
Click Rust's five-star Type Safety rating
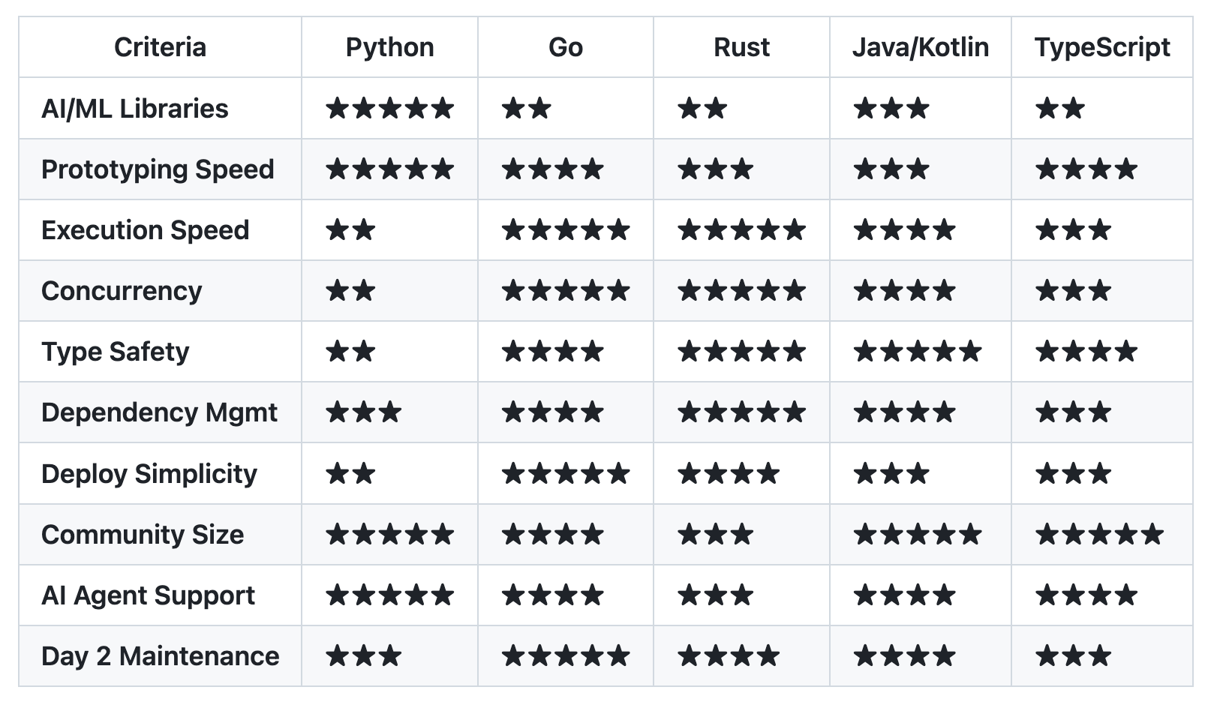[x=741, y=352]
